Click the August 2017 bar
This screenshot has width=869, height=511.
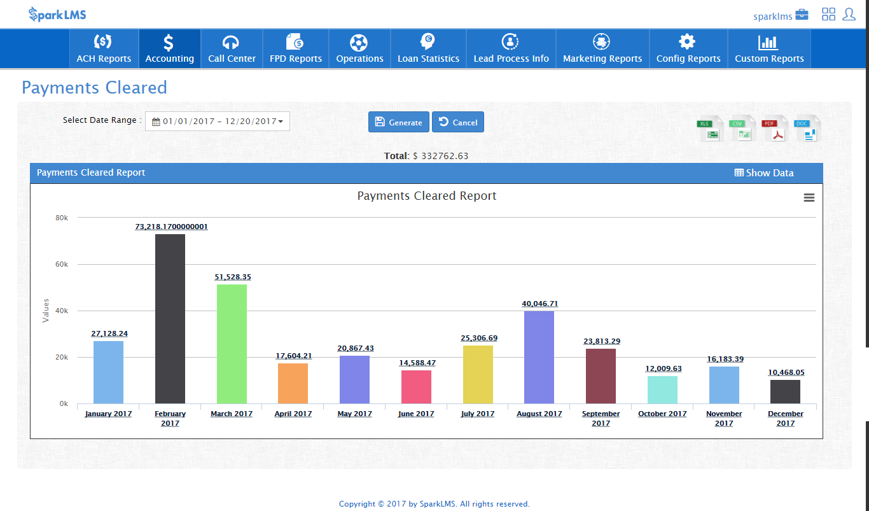coord(539,357)
